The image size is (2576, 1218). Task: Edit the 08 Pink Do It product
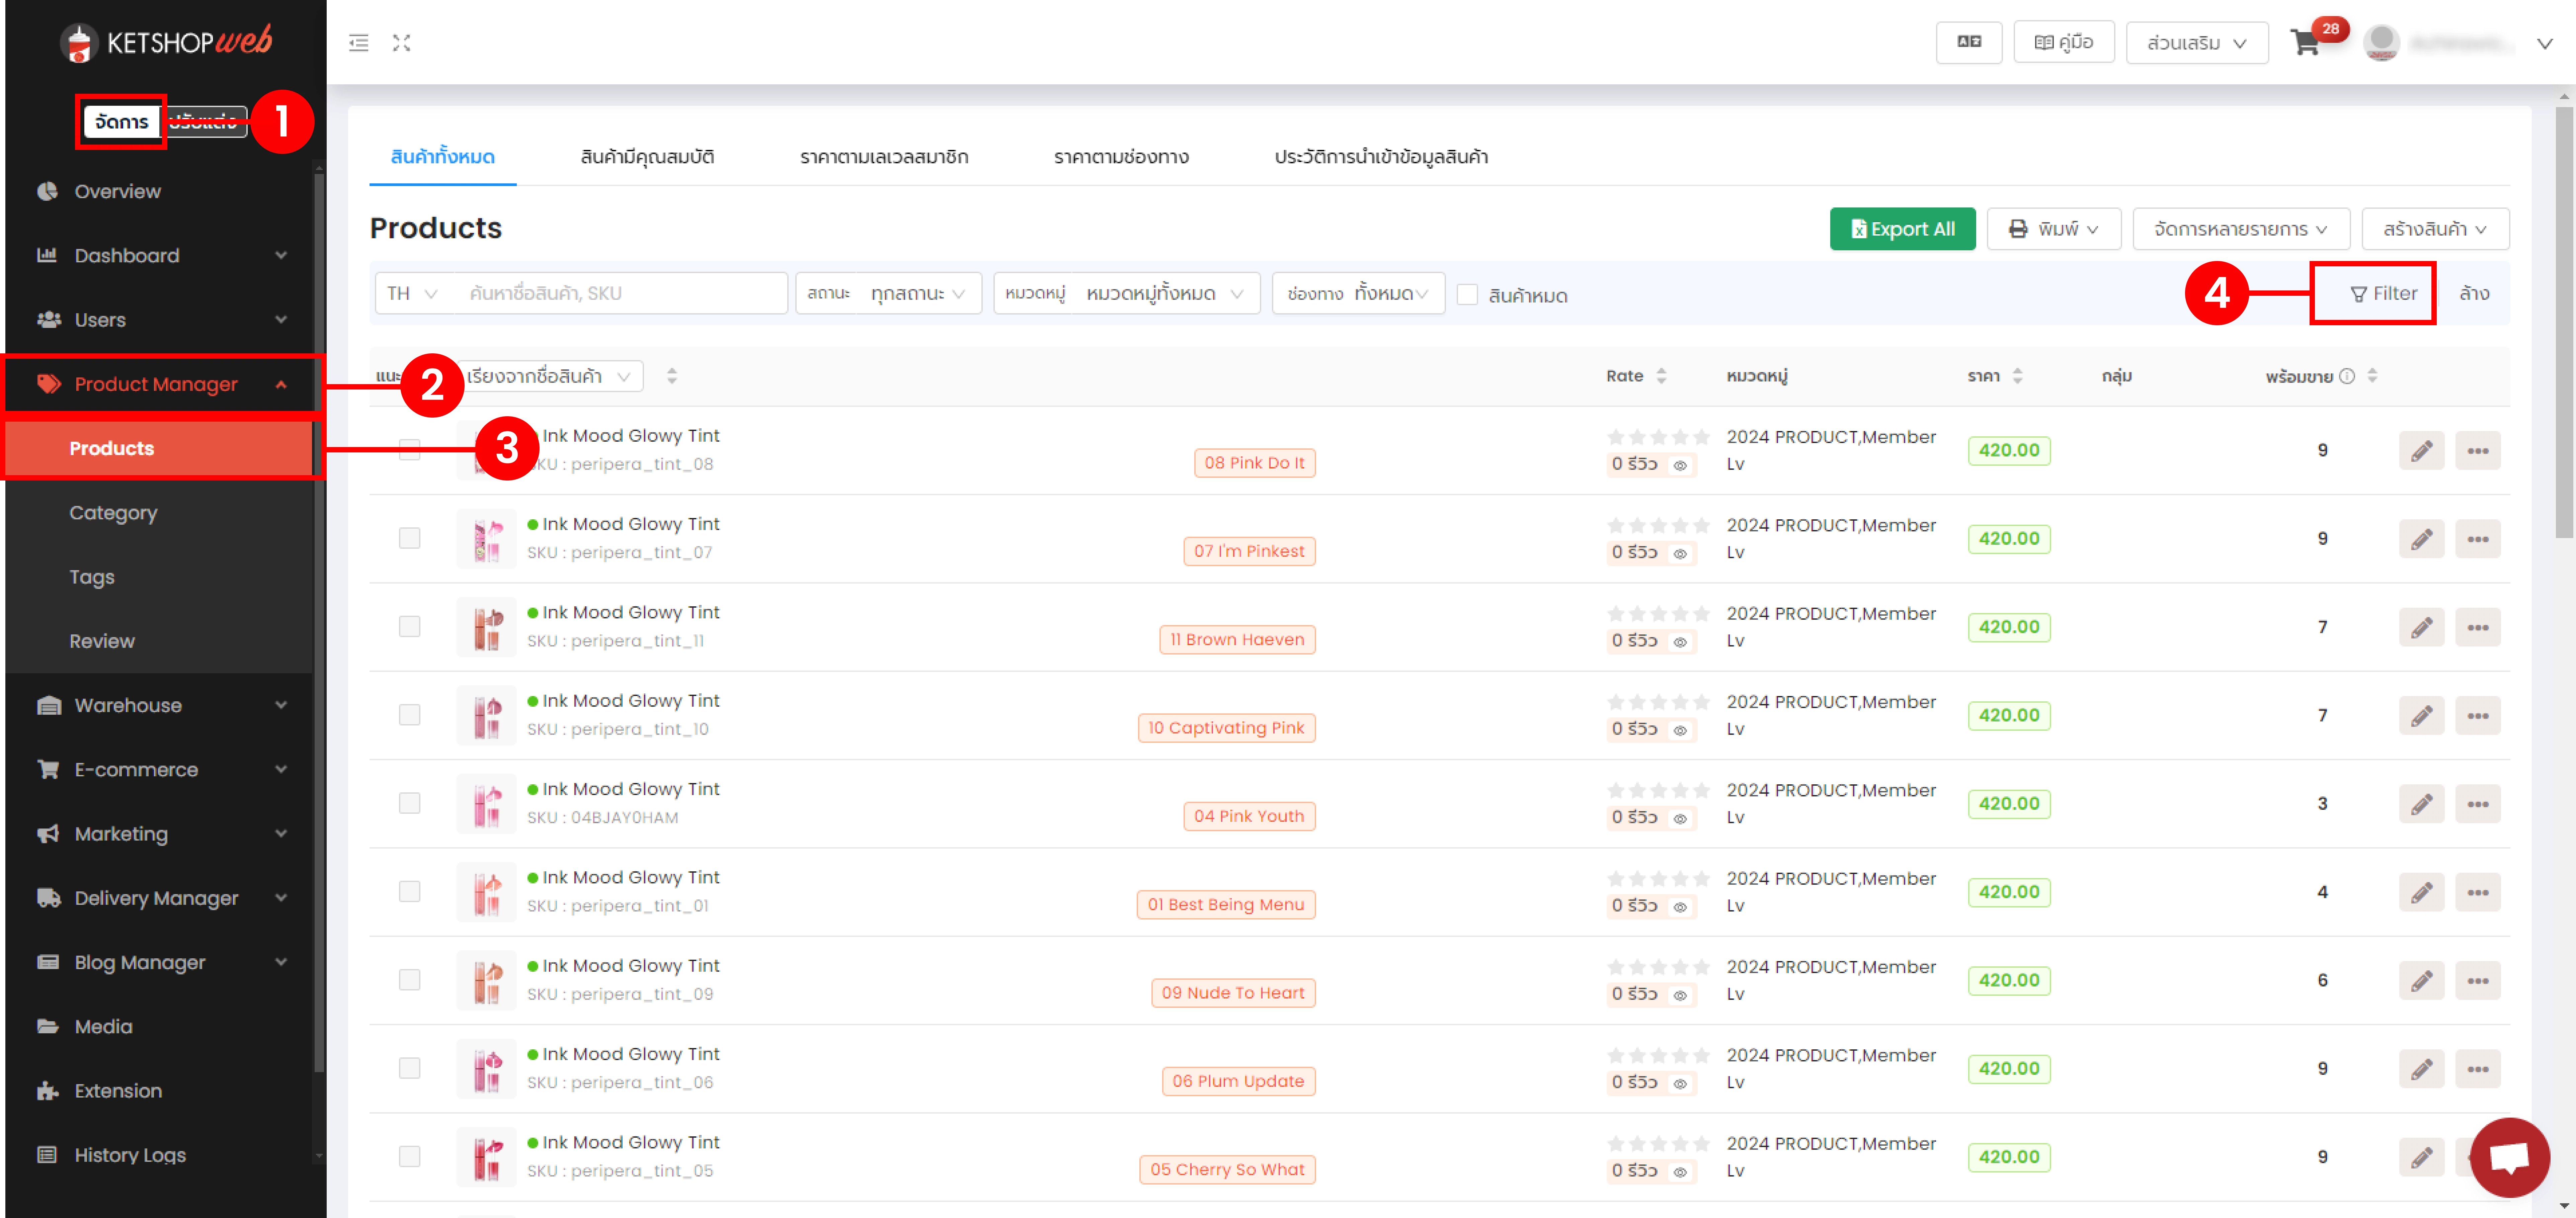point(2421,451)
